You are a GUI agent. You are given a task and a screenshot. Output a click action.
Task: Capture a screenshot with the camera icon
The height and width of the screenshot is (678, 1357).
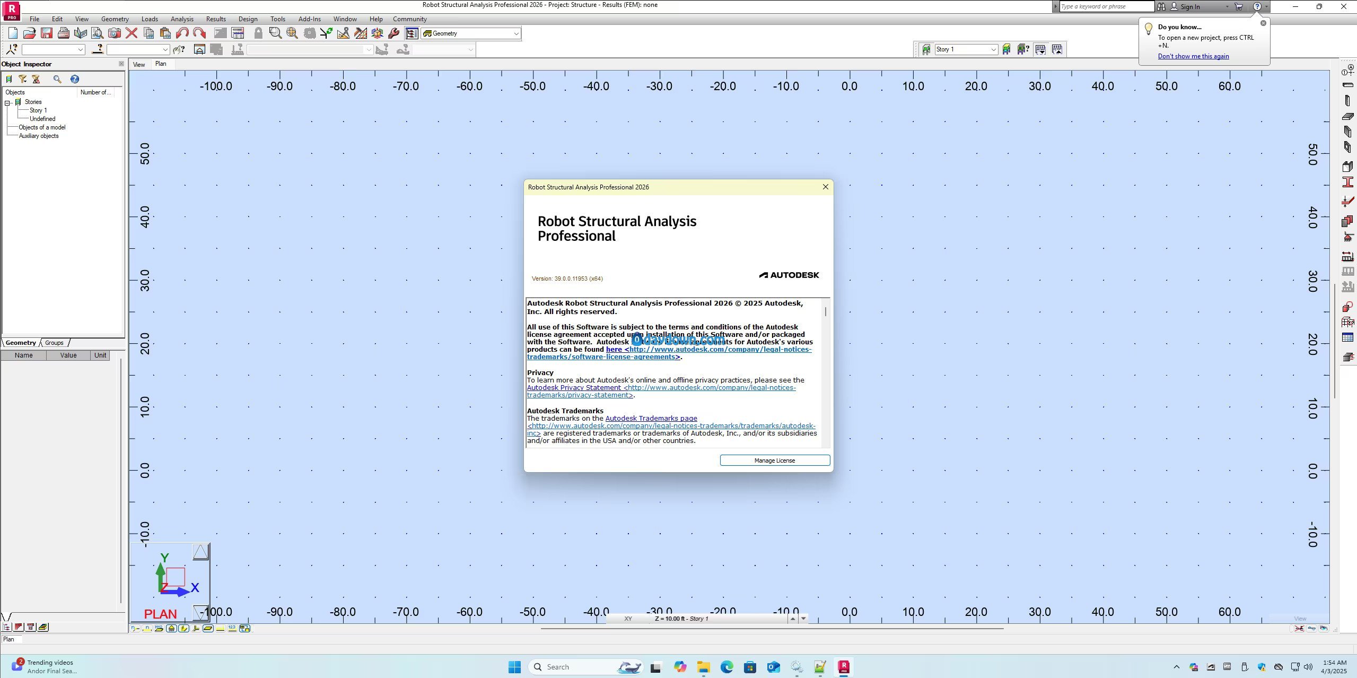[x=115, y=33]
